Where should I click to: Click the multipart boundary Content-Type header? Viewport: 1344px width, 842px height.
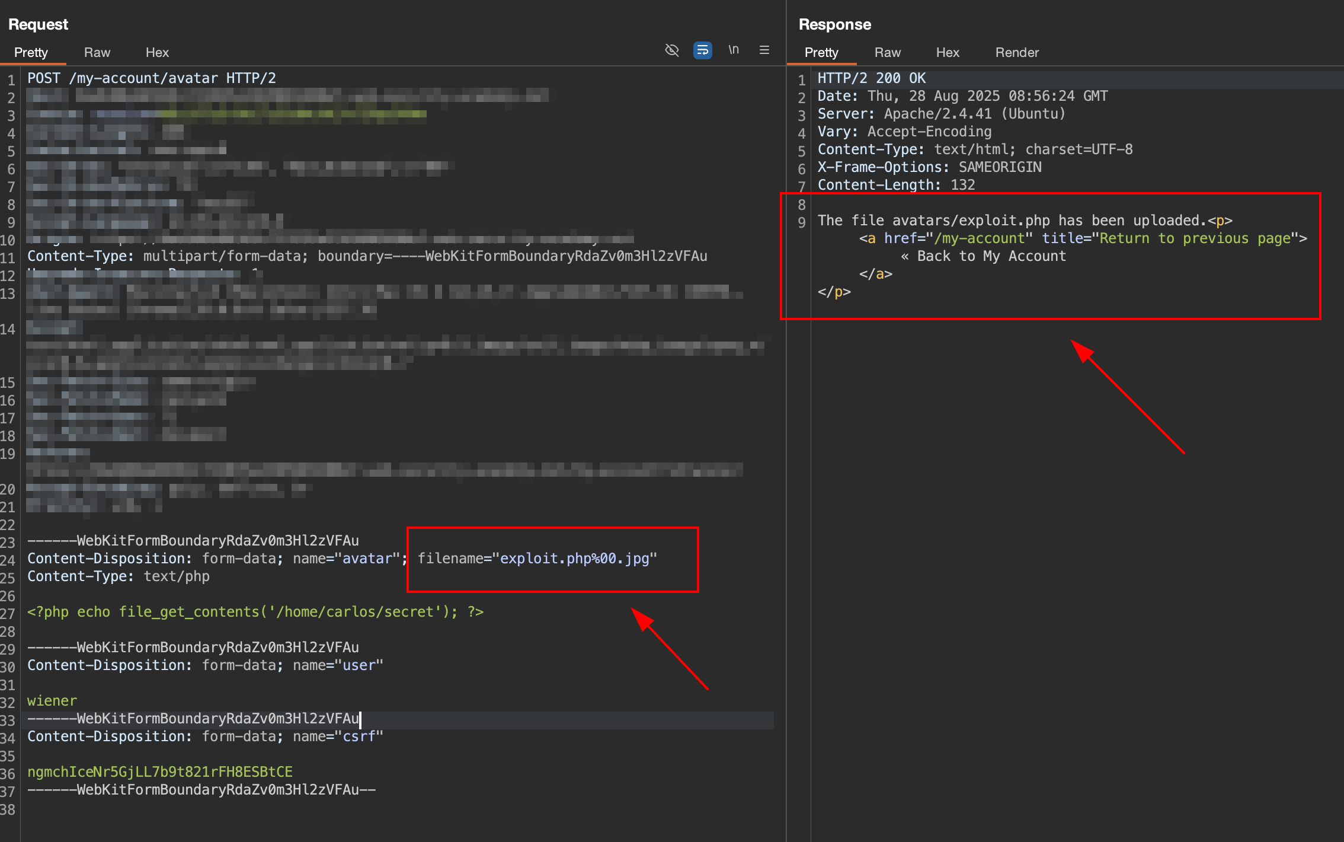coord(367,256)
